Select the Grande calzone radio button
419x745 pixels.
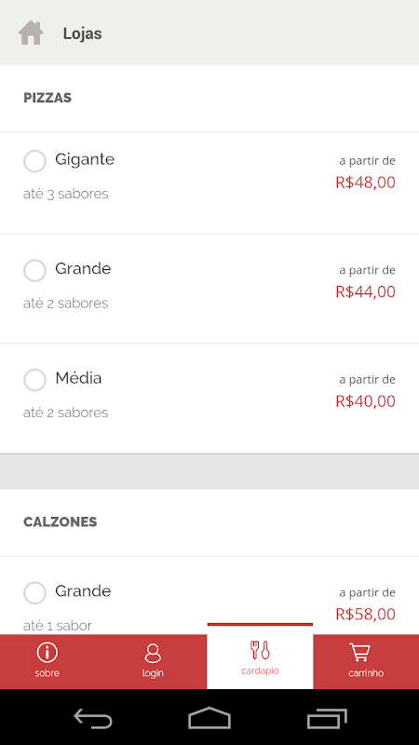pos(34,592)
